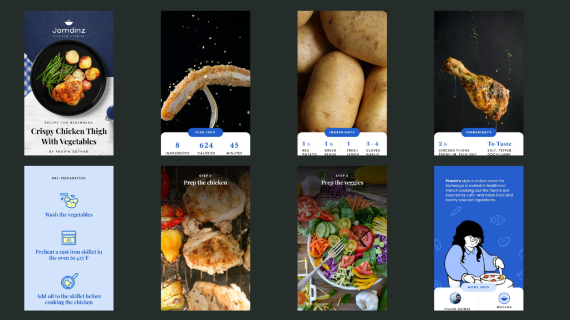Open the Crispy Chicken Thigh cover card
This screenshot has width=570, height=320.
pyautogui.click(x=68, y=83)
